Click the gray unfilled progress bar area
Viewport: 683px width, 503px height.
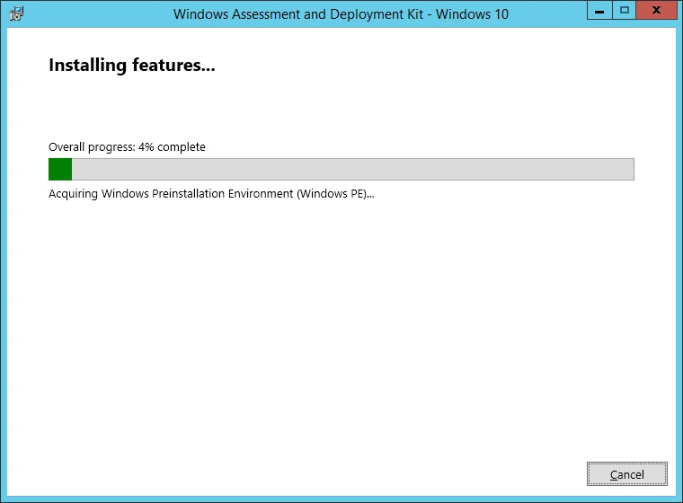pyautogui.click(x=350, y=169)
